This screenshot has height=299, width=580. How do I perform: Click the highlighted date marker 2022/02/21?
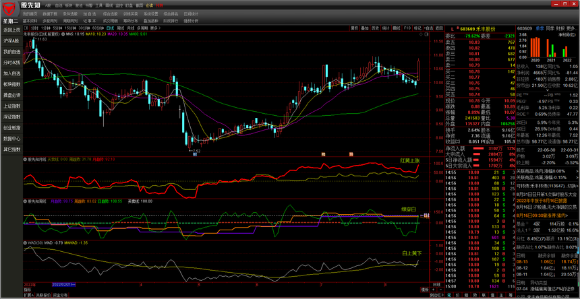pyautogui.click(x=63, y=285)
